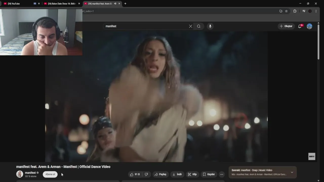
Task: Save the video with Kaydet
Action: (x=209, y=174)
